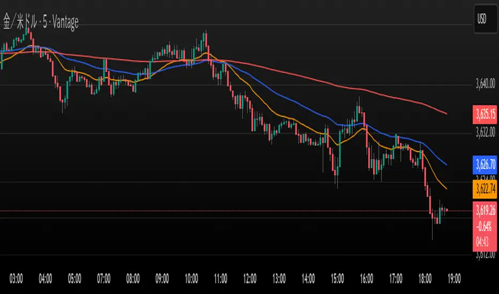
Task: Click the 10:00 time axis label
Action: 191,278
